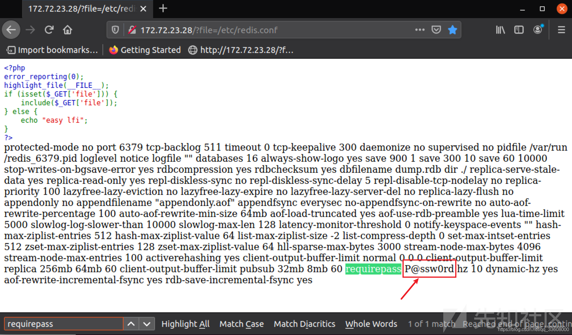Click highlighted requirepass match text

[373, 269]
